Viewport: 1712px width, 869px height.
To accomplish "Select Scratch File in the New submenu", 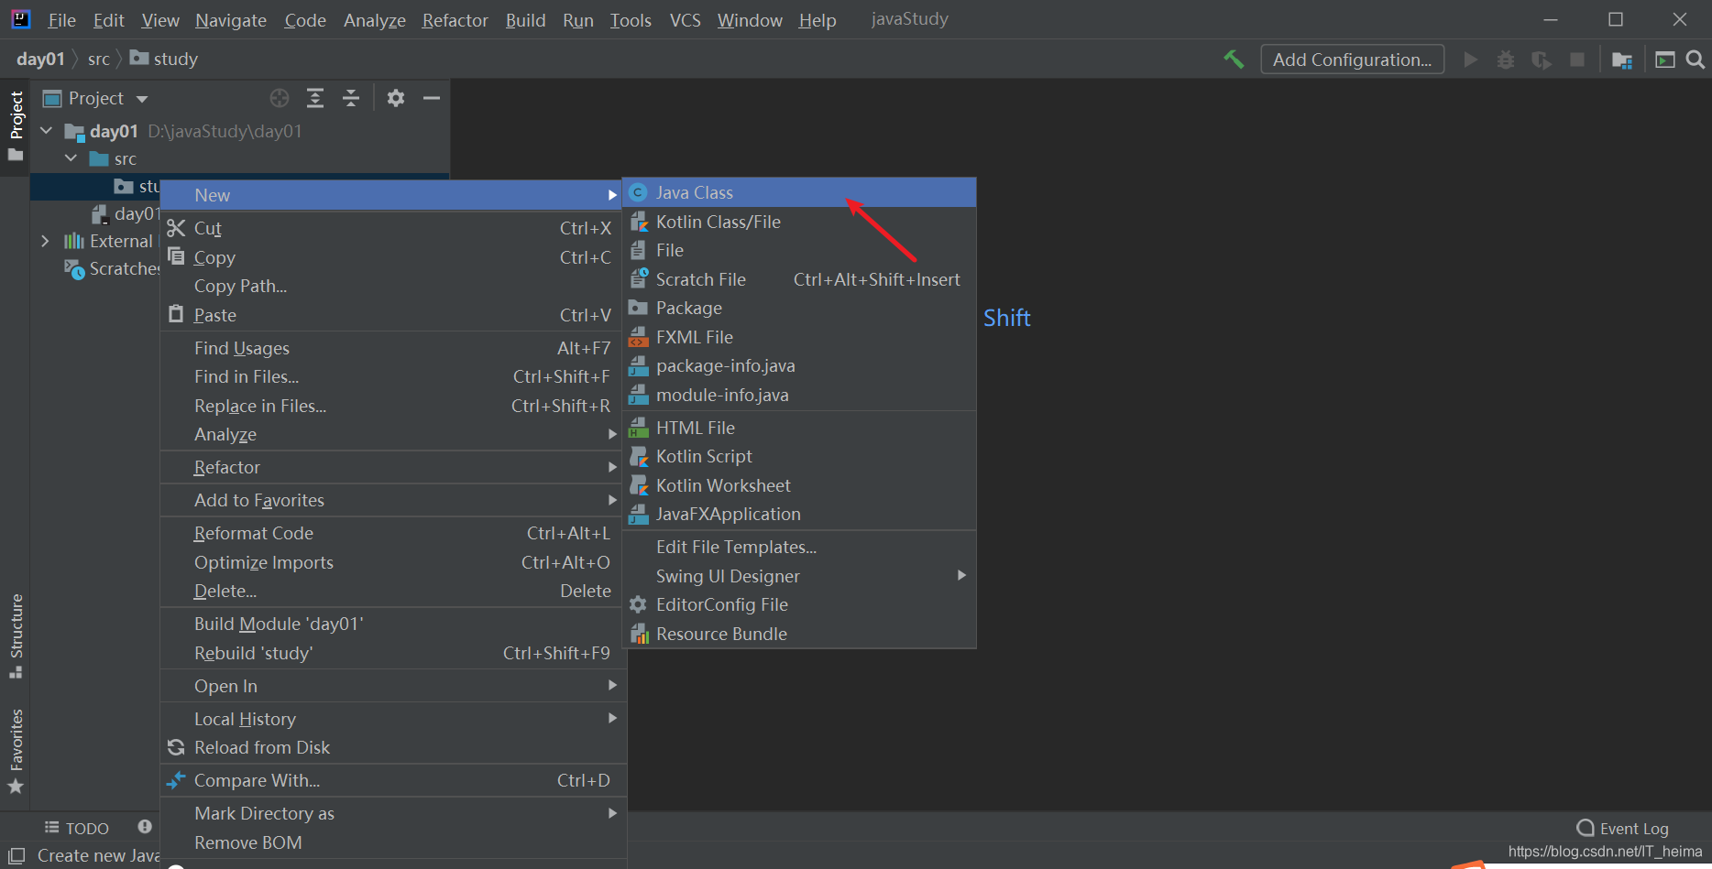I will (799, 279).
